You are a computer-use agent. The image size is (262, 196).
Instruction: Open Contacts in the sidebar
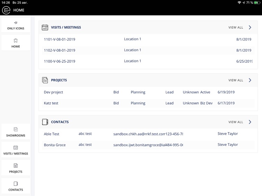click(16, 186)
